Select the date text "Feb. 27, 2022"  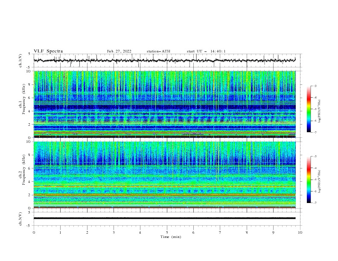point(119,51)
